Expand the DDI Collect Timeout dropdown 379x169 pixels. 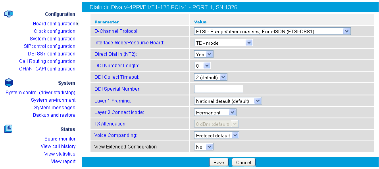211,77
